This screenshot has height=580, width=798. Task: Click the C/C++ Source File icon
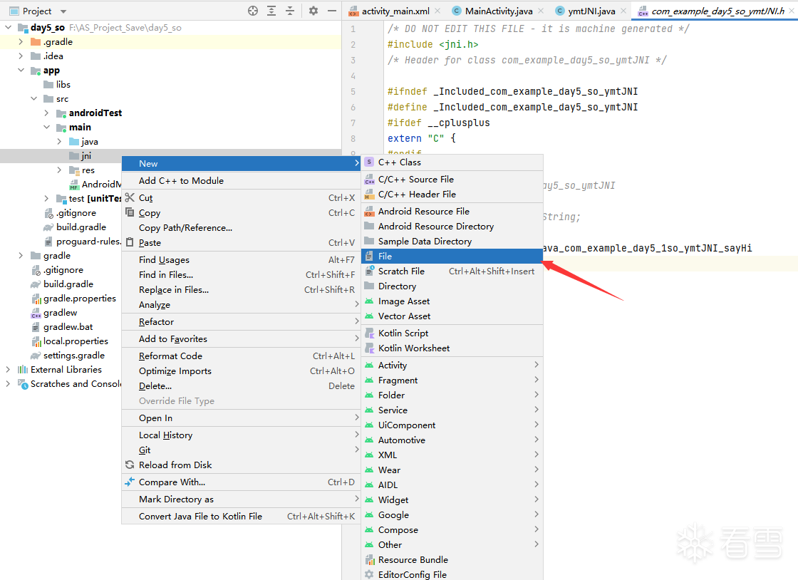(370, 179)
